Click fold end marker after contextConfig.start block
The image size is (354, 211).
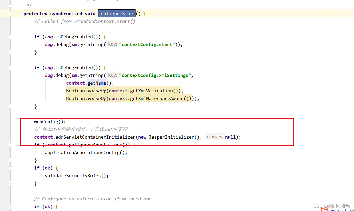coord(10,52)
